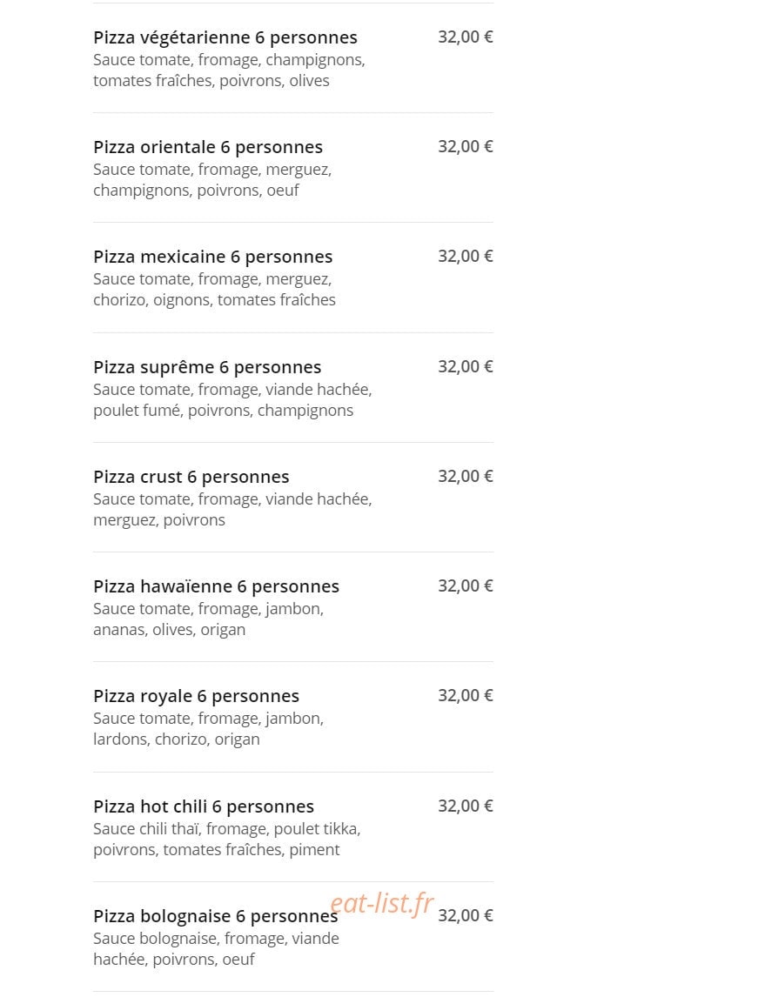Click the hot chili ingredients description
Screen dimensions: 765x997
(227, 840)
